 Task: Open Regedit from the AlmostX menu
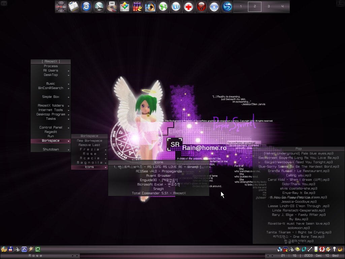click(51, 132)
